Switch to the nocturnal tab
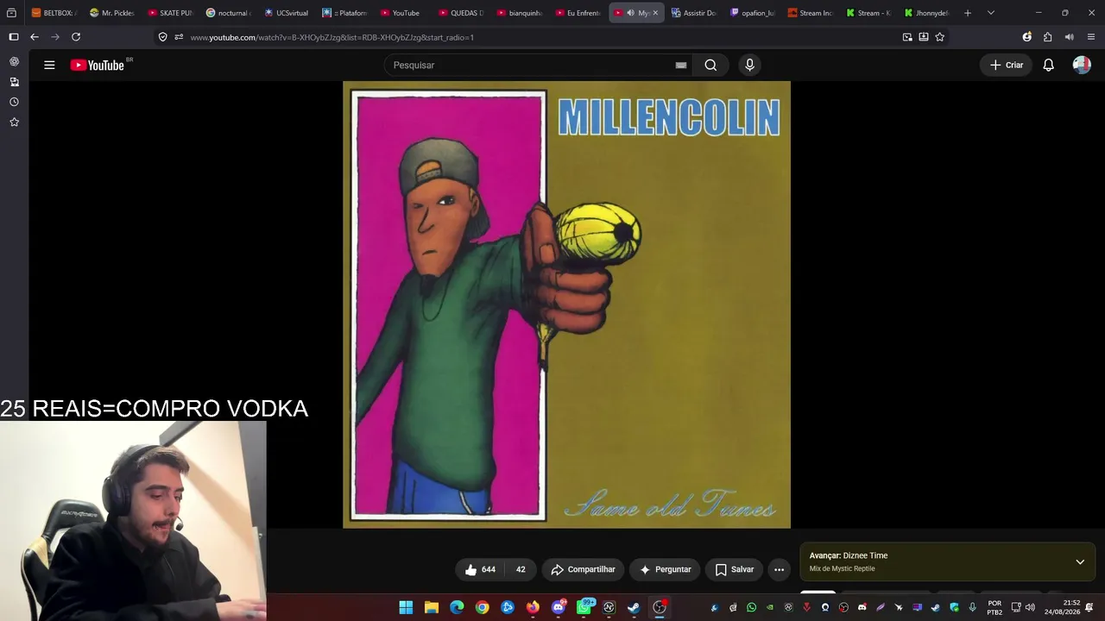Viewport: 1105px width, 621px height. tap(229, 13)
